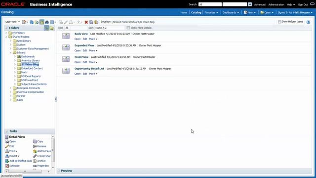Screen dimensions: 316x178
Task: Open the New menu
Action: coord(249,12)
